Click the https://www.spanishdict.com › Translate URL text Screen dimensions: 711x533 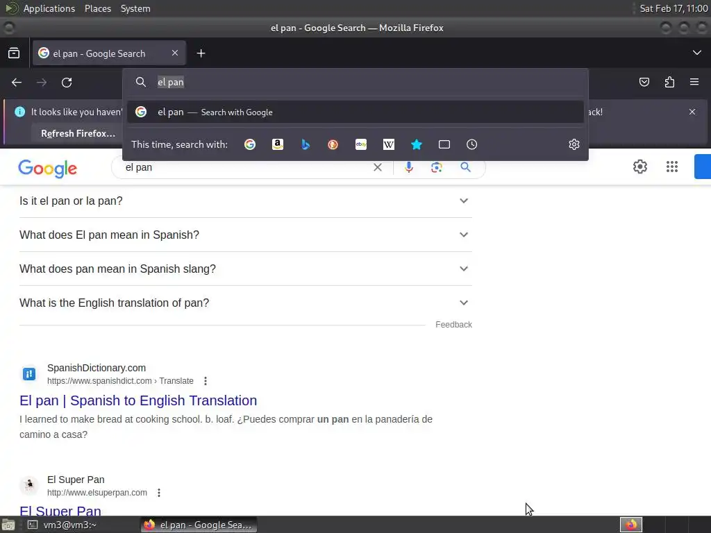tap(120, 381)
